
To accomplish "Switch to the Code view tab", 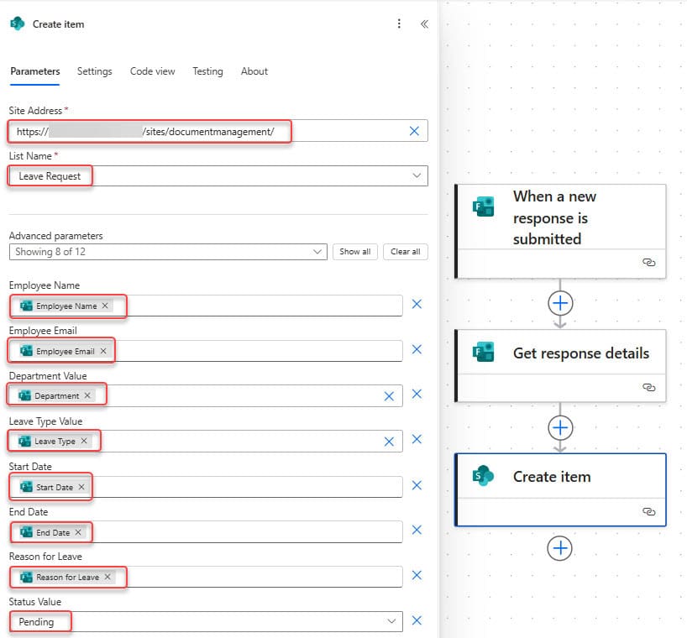I will pos(152,71).
